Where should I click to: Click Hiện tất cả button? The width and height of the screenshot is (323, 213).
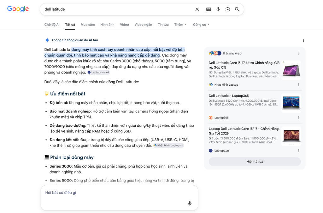coord(255,162)
